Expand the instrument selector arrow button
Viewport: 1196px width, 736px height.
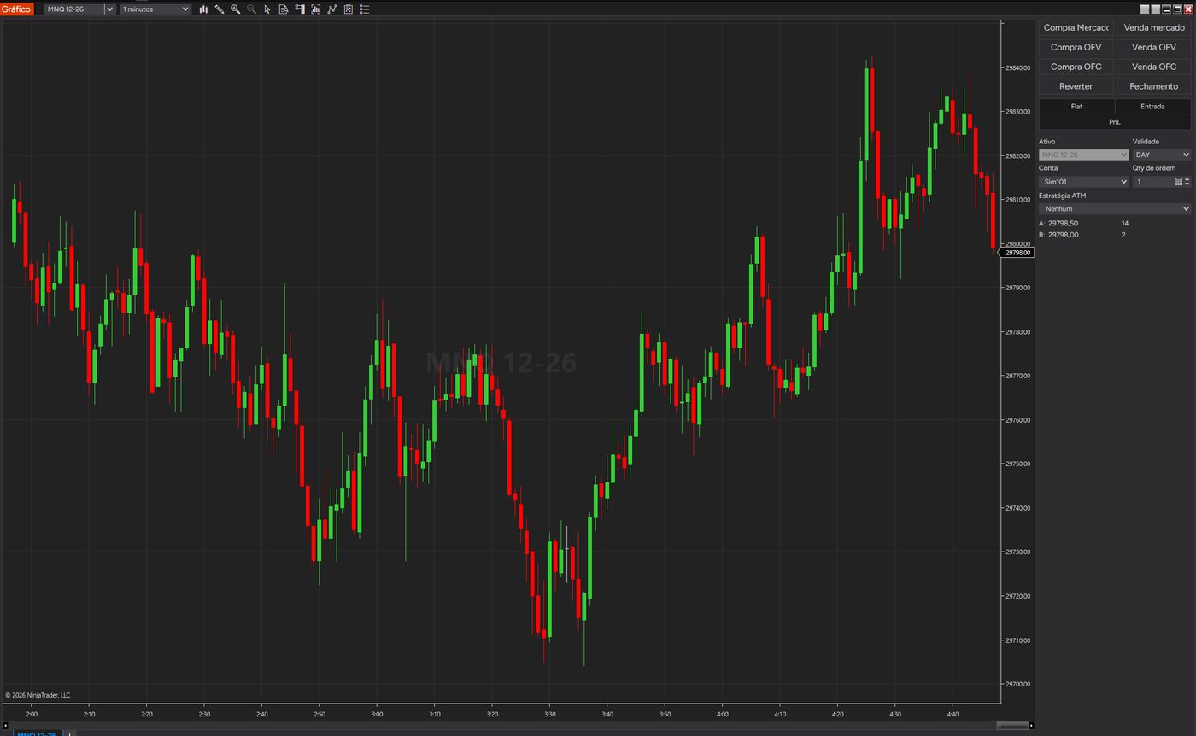pos(109,9)
